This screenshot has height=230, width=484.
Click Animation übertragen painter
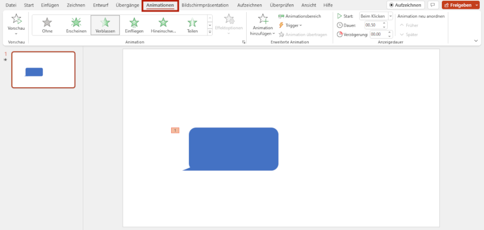click(x=302, y=34)
